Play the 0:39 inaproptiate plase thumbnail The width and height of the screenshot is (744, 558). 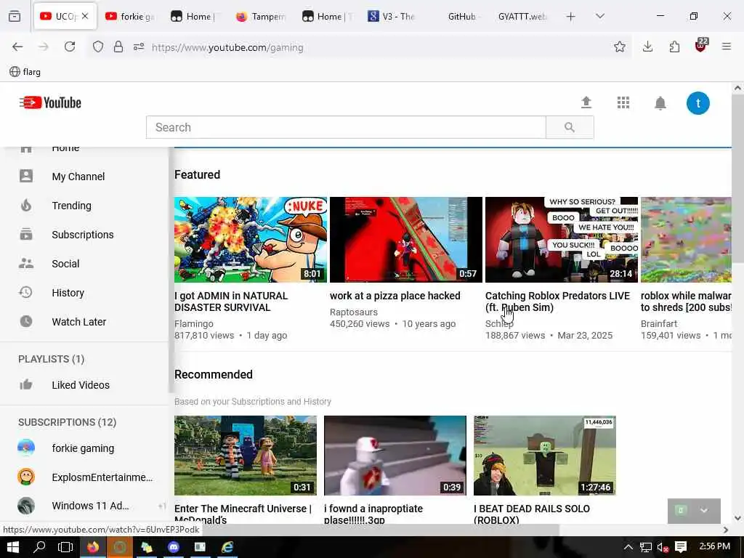(395, 456)
